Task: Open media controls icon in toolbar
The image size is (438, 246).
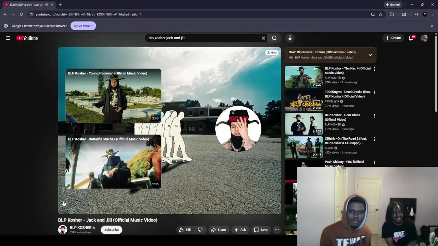Action: 416,14
